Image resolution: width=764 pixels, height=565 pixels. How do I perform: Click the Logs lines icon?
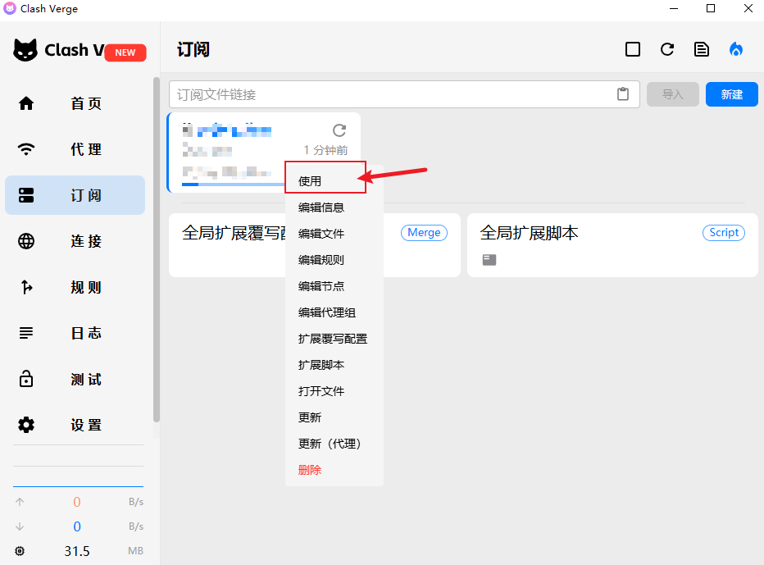tap(27, 333)
